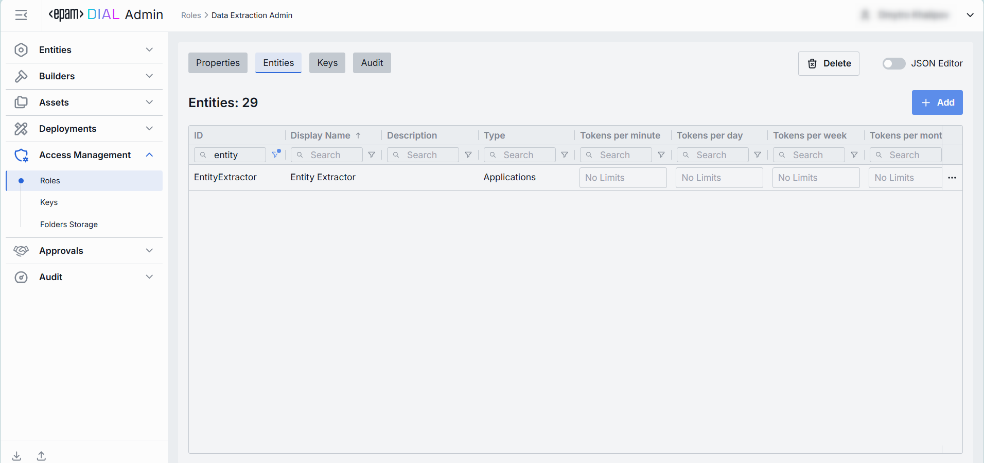Click the Delete button
Image resolution: width=984 pixels, height=463 pixels.
tap(829, 63)
